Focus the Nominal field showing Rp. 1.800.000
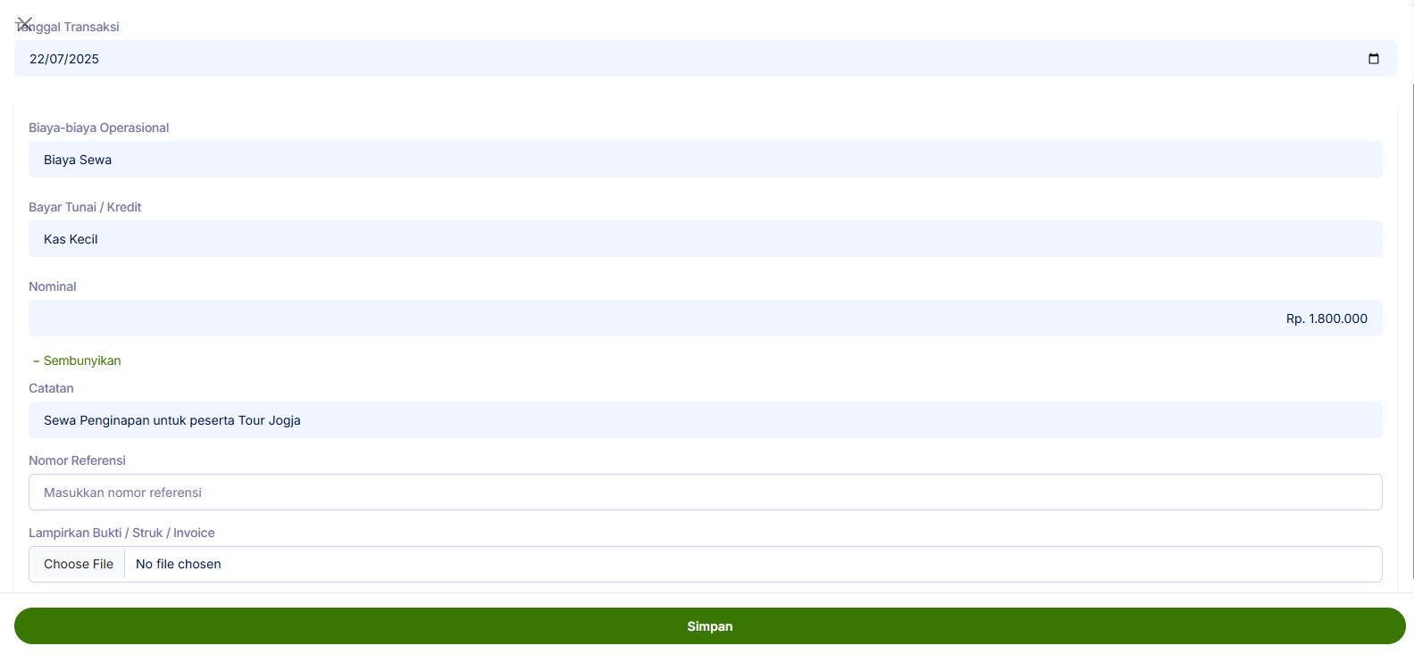The width and height of the screenshot is (1414, 654). (x=705, y=319)
